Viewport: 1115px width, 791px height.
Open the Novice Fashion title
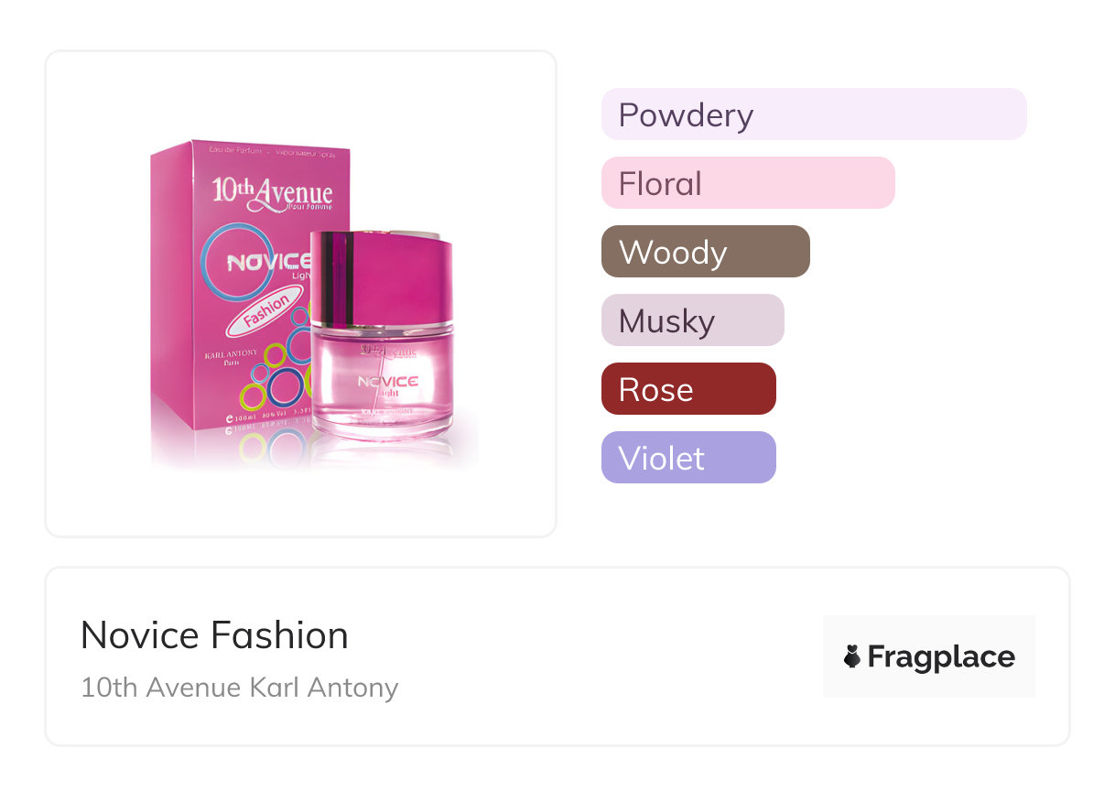pos(214,635)
